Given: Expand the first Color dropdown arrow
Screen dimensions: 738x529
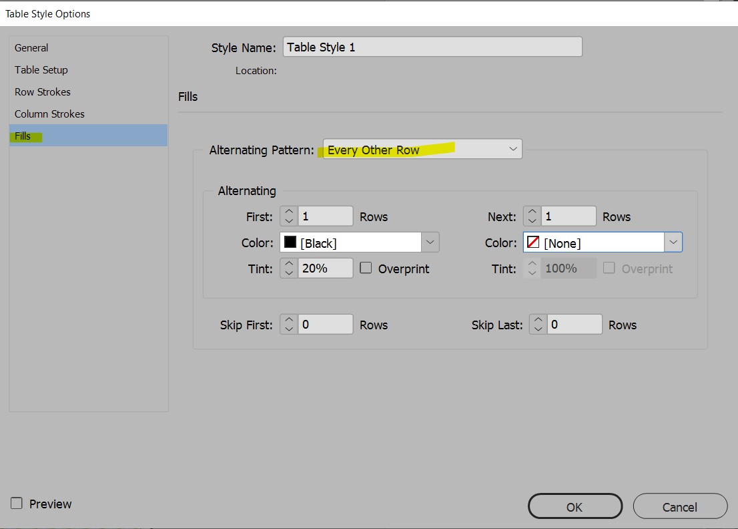Looking at the screenshot, I should point(430,242).
